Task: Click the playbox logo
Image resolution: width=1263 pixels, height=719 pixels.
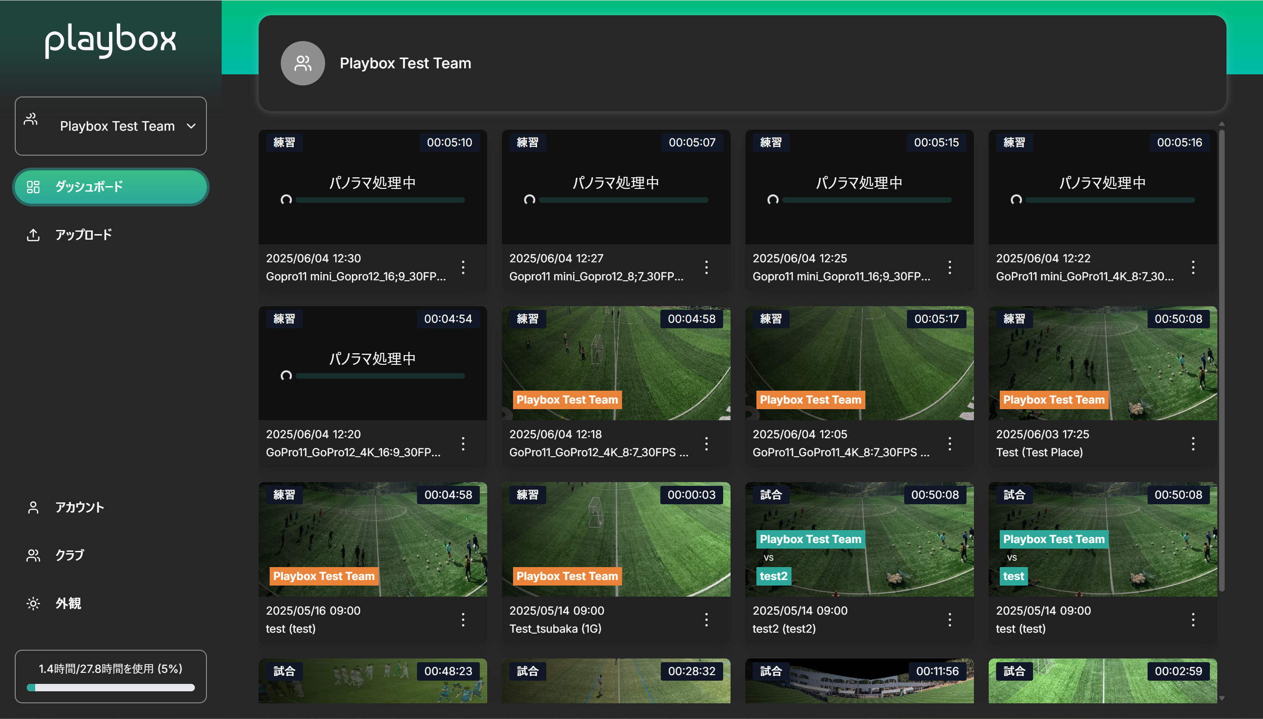Action: pyautogui.click(x=110, y=40)
